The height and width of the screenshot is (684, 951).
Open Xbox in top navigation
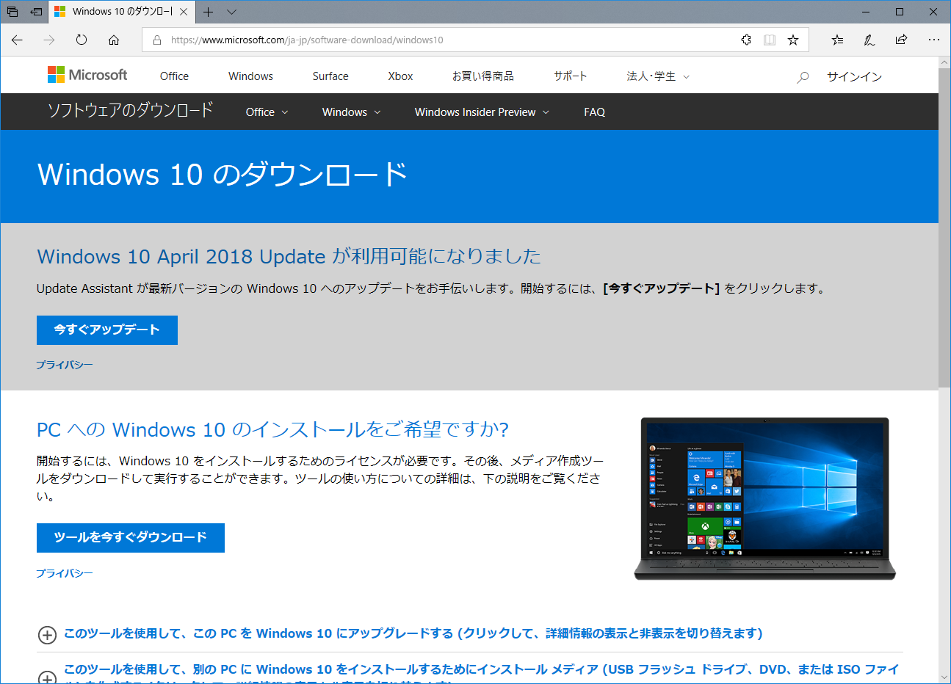pos(400,76)
